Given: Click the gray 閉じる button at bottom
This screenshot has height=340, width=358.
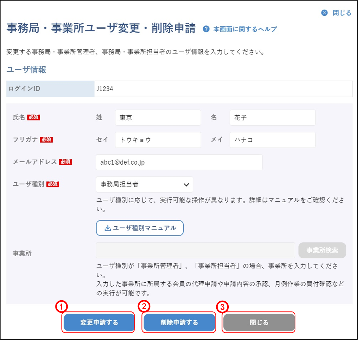Looking at the screenshot, I should [x=258, y=322].
